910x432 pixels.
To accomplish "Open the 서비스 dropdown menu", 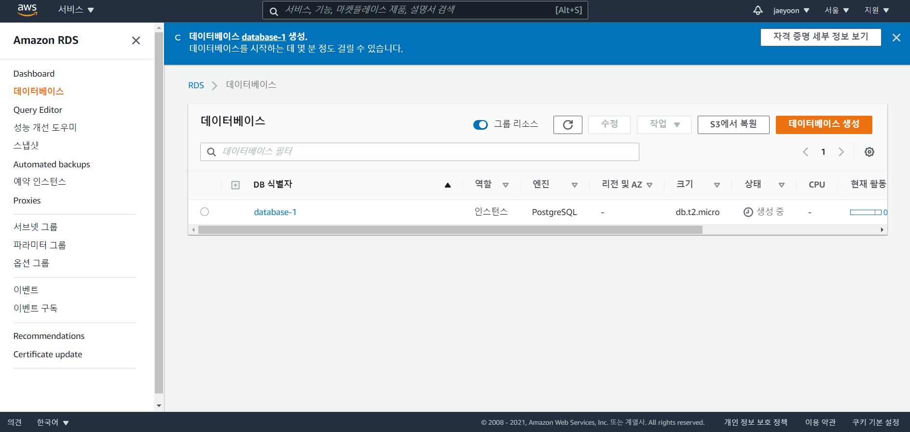I will click(76, 10).
